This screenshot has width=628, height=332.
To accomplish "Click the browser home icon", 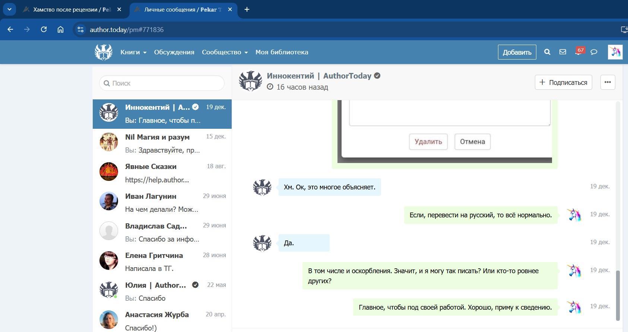I will tap(60, 29).
